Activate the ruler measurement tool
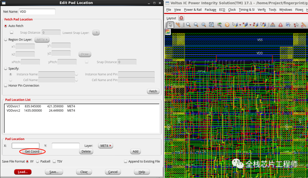308x178 pixels. 178,25
